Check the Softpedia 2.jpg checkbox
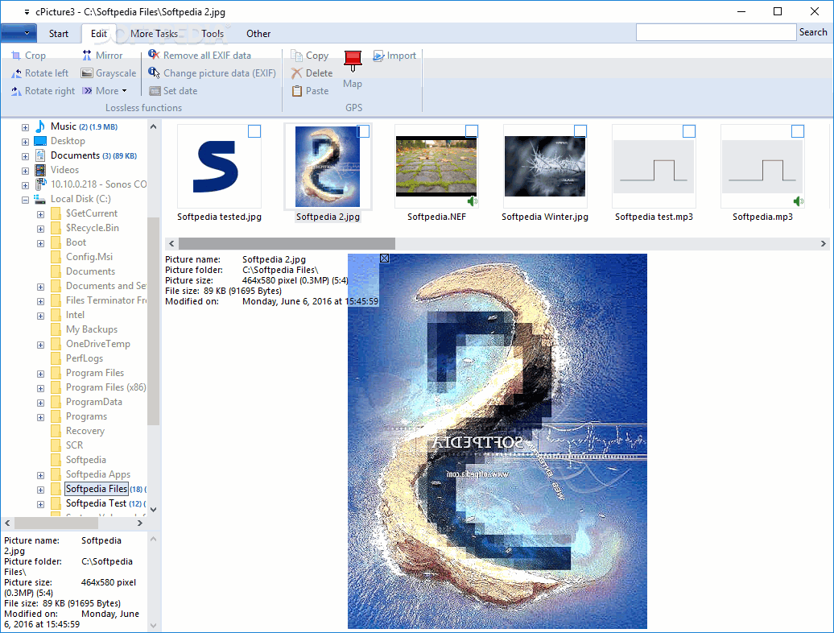 pos(363,131)
